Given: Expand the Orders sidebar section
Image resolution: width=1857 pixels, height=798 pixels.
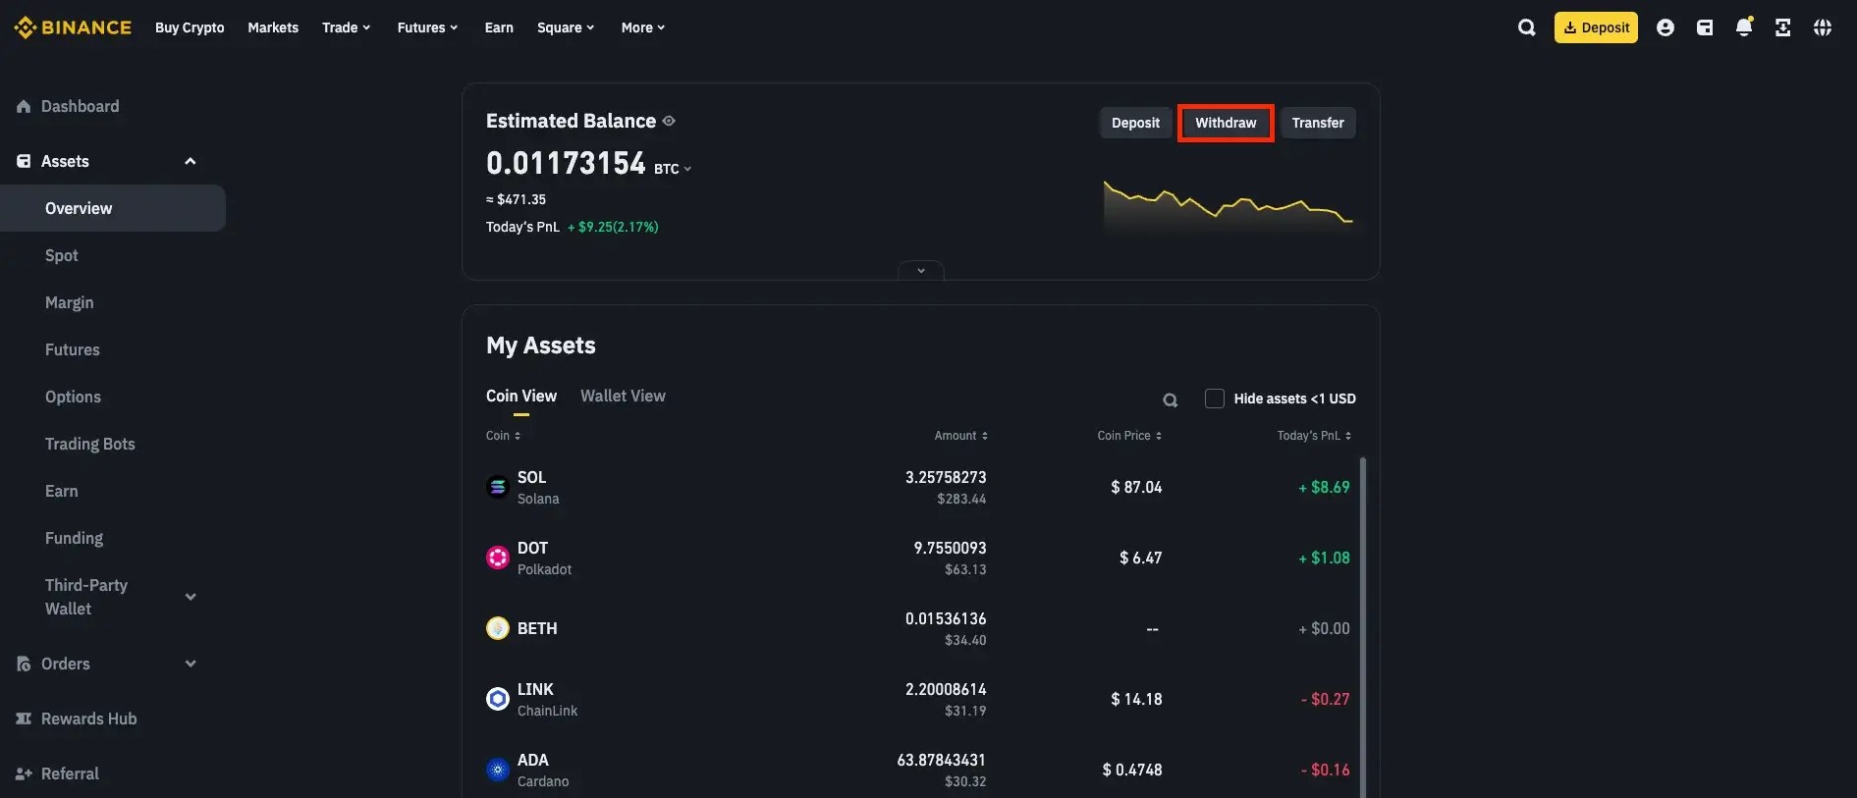Looking at the screenshot, I should coord(191,664).
